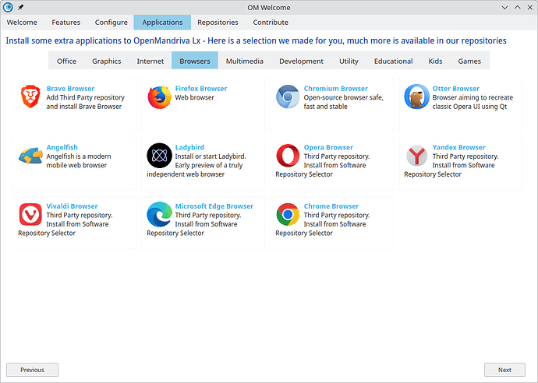Open the Firefox Browser title link
The image size is (538, 383).
[201, 89]
